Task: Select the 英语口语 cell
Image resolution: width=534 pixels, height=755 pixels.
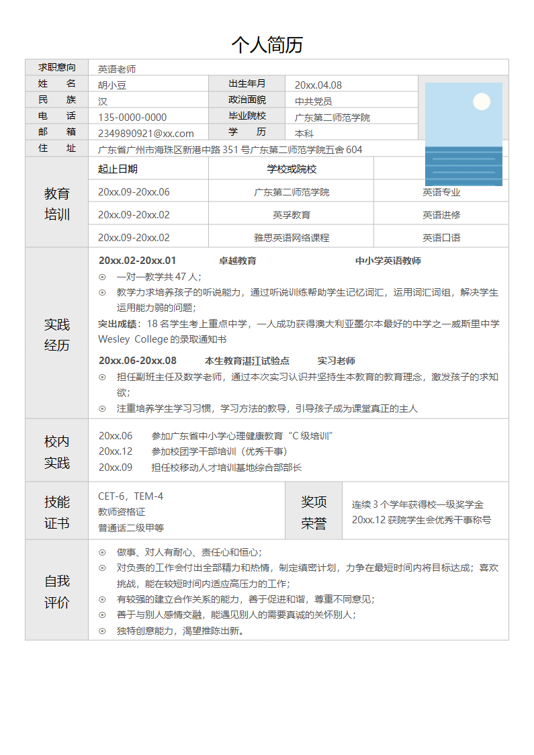Action: click(441, 237)
